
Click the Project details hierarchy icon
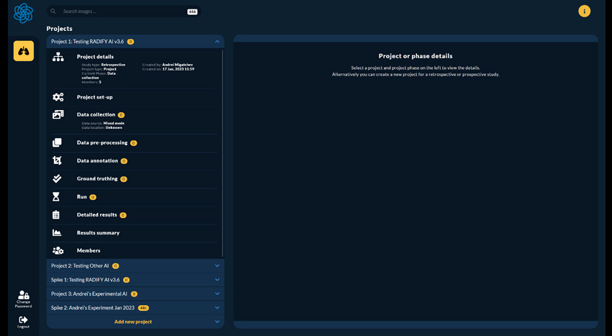click(x=58, y=57)
